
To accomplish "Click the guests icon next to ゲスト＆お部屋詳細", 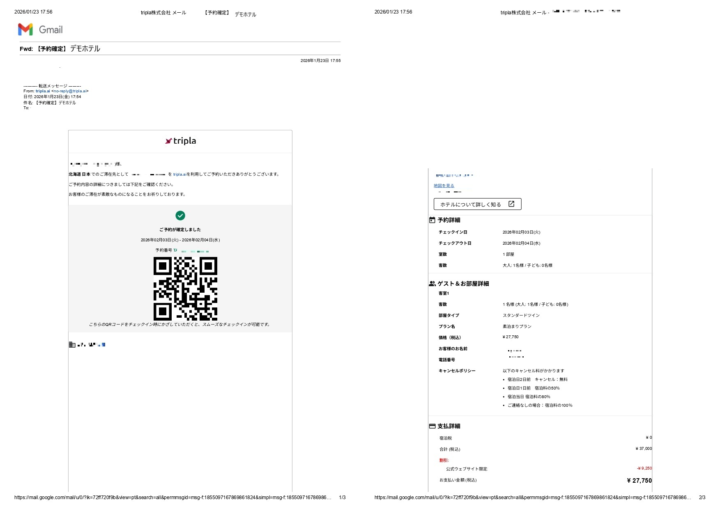I will point(432,284).
